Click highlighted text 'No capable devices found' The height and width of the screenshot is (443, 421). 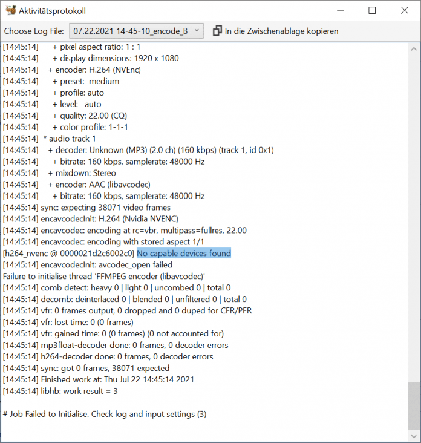tap(184, 253)
